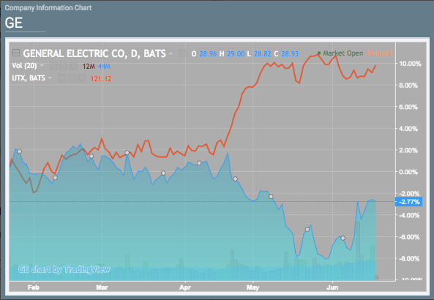The image size is (434, 300).
Task: Click the green Market Open status
Action: click(x=340, y=53)
